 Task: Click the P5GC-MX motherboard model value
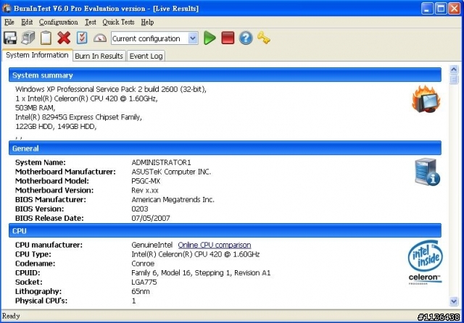[146, 181]
